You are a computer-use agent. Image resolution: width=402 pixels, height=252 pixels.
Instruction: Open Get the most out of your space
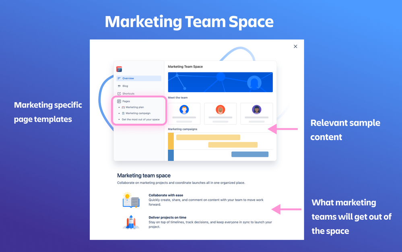[140, 120]
